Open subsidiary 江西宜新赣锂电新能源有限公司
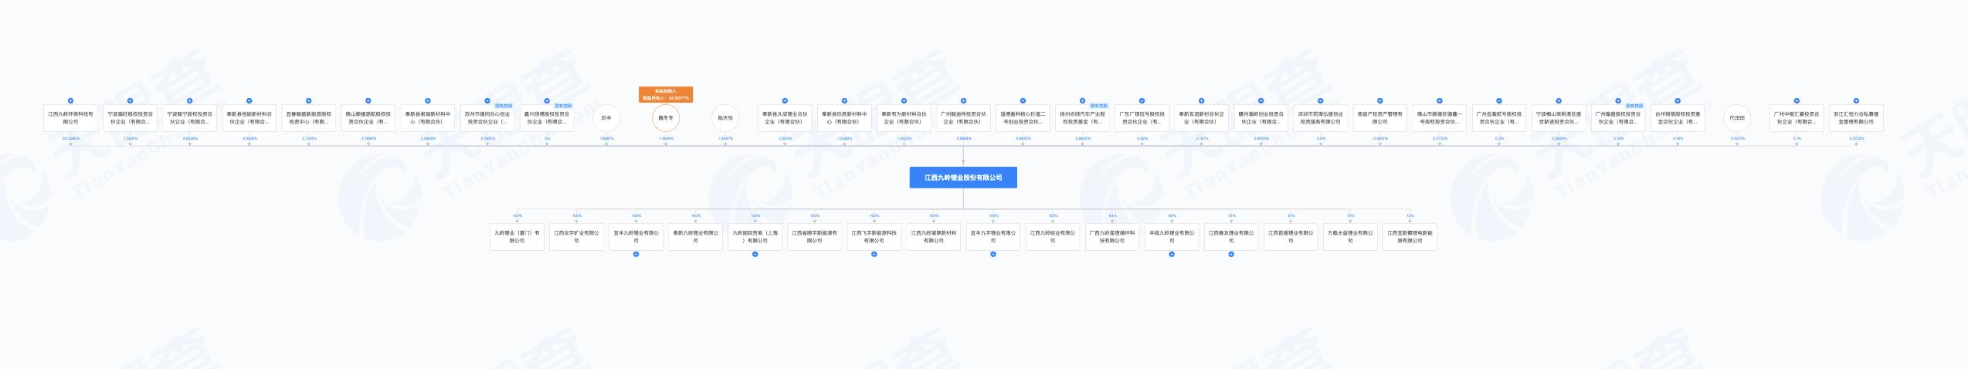 click(x=1410, y=237)
